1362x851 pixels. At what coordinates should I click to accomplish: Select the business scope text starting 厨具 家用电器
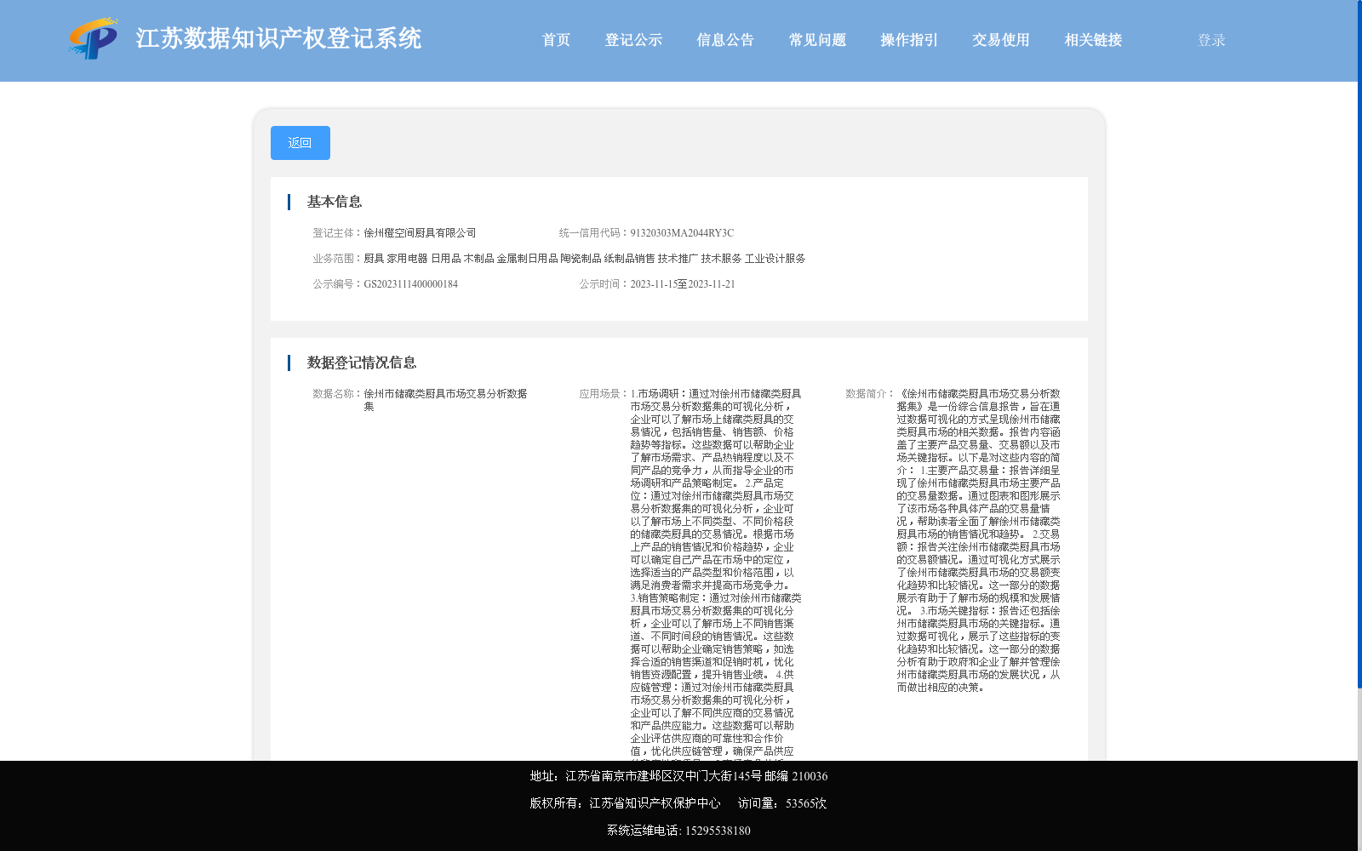coord(584,259)
